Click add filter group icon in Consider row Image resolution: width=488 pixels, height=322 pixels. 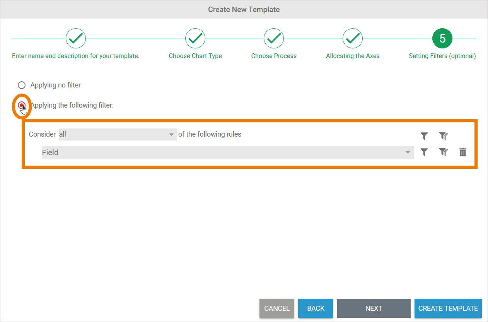click(x=443, y=136)
